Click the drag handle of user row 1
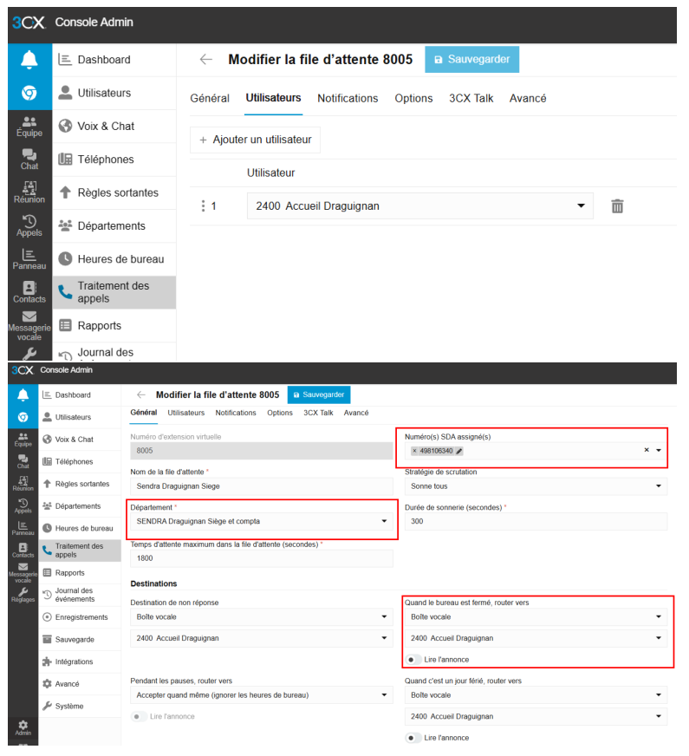The image size is (689, 756). [x=203, y=206]
